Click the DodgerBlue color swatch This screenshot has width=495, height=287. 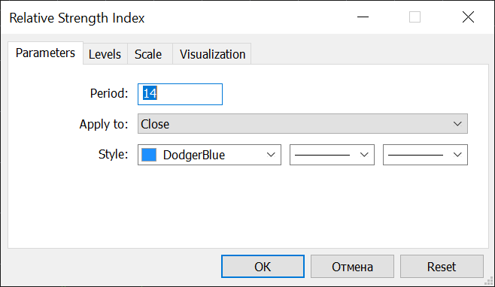(149, 155)
